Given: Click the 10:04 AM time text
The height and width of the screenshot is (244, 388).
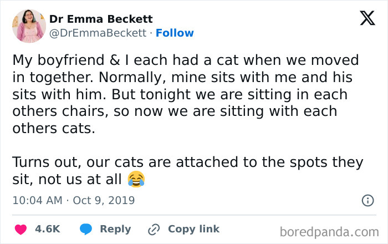Looking at the screenshot, I should [x=37, y=200].
